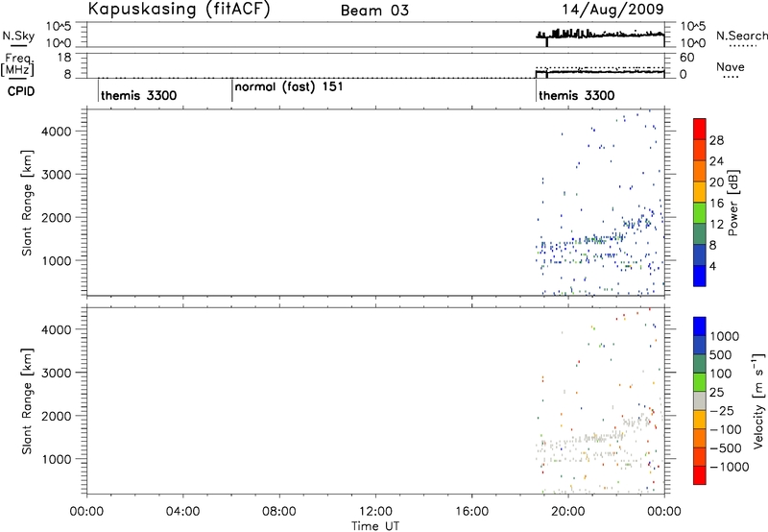768x532 pixels.
Task: Click the '18' tick on frequency axis
Action: pyautogui.click(x=64, y=58)
